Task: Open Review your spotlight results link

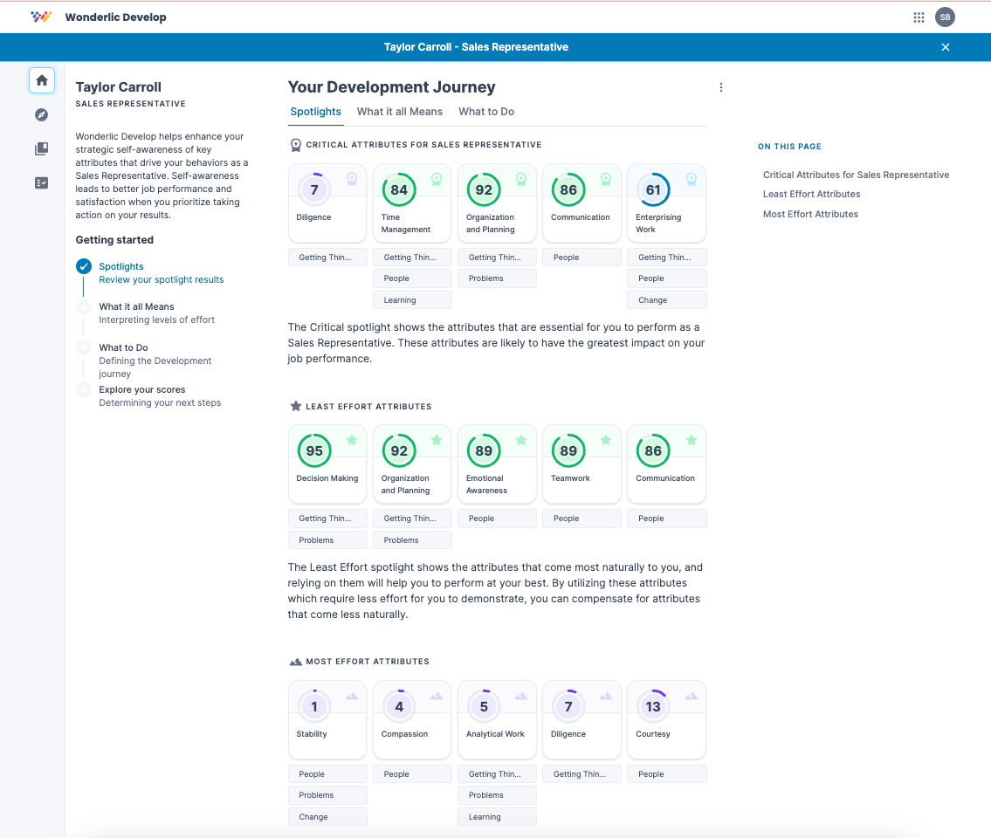Action: click(x=161, y=279)
